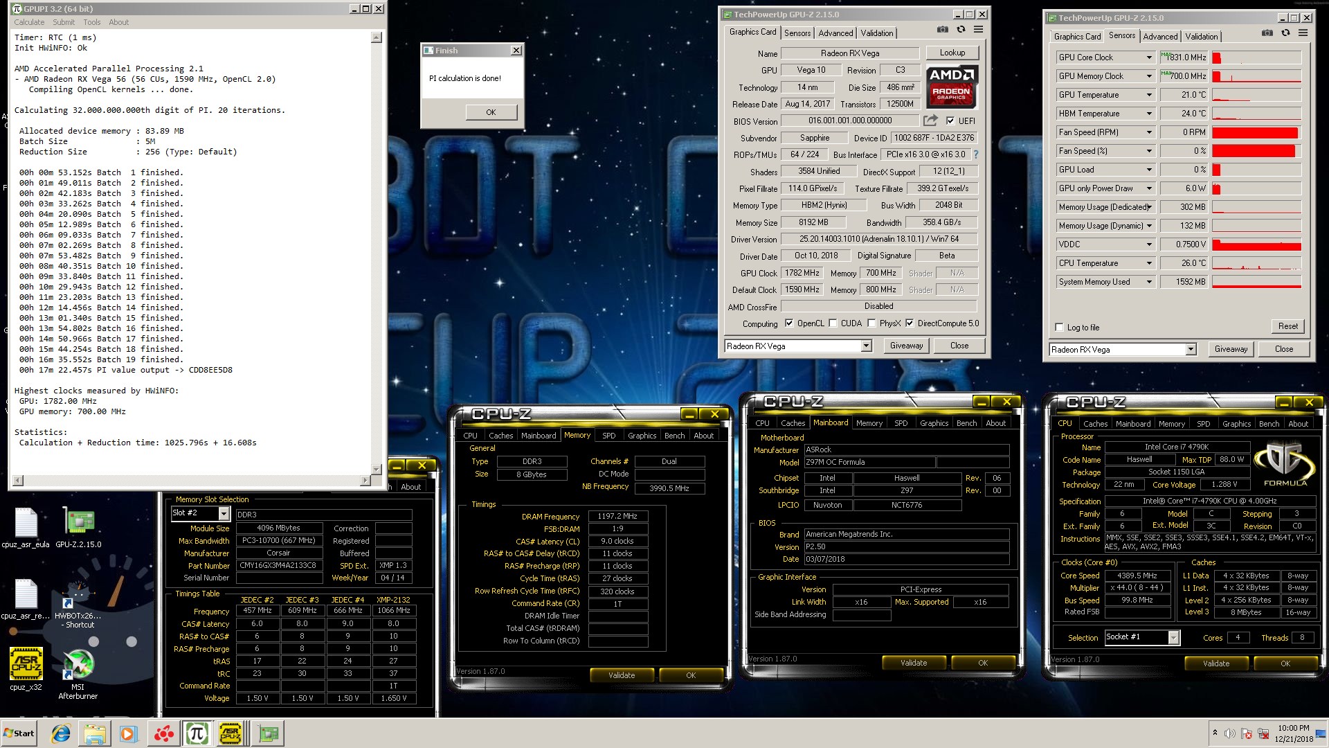This screenshot has height=748, width=1329.
Task: Switch to Advanced tab in GPU-Z Graphics Card window
Action: 835,33
